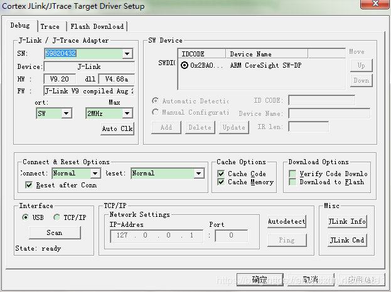Image resolution: width=391 pixels, height=292 pixels.
Task: Select the 0x2BA0 SWDIO device radio button
Action: (x=185, y=65)
